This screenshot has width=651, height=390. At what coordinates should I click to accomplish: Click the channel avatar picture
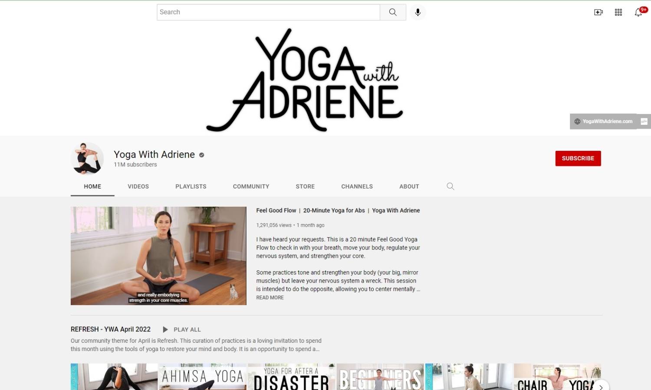87,159
